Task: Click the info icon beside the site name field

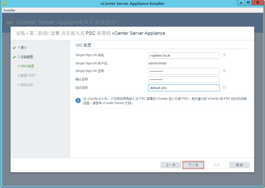Action: click(224, 88)
